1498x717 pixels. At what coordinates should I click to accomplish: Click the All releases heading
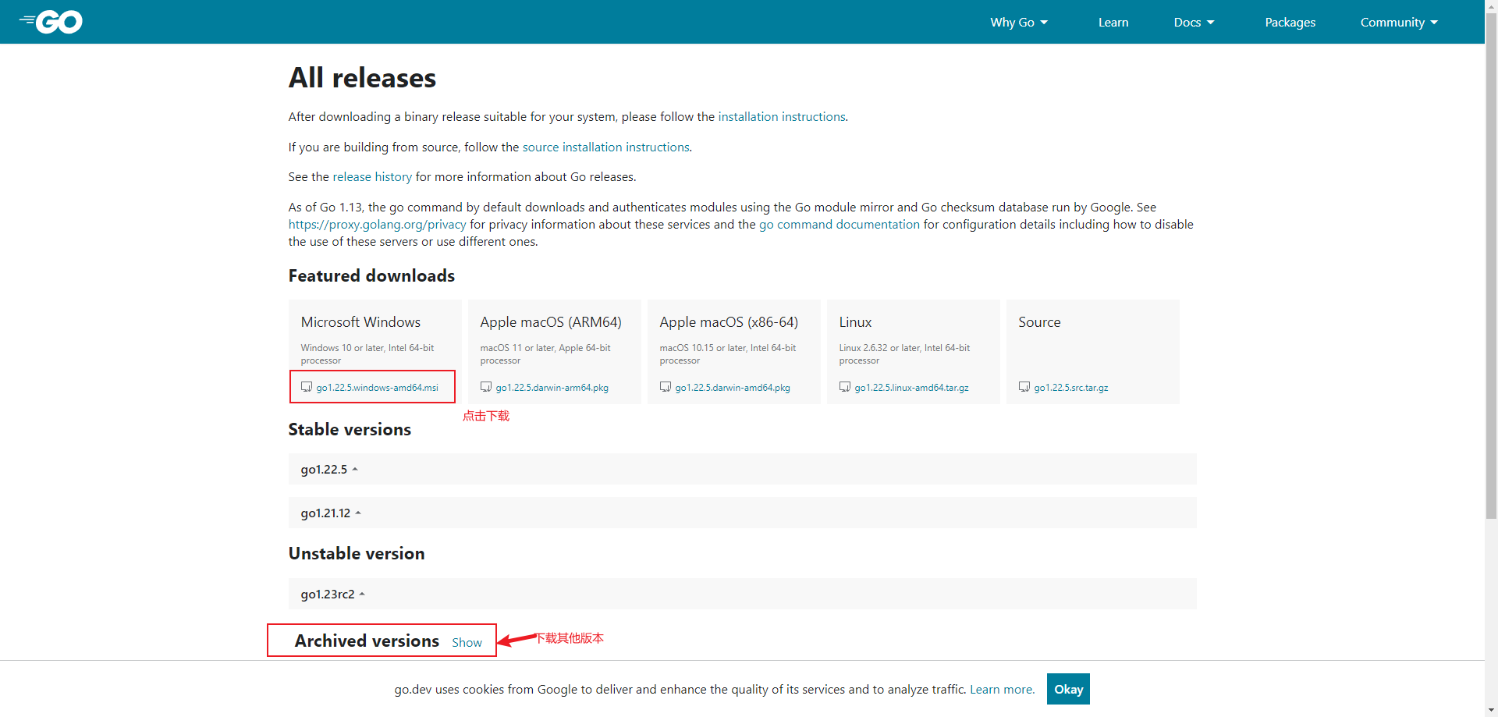coord(362,78)
